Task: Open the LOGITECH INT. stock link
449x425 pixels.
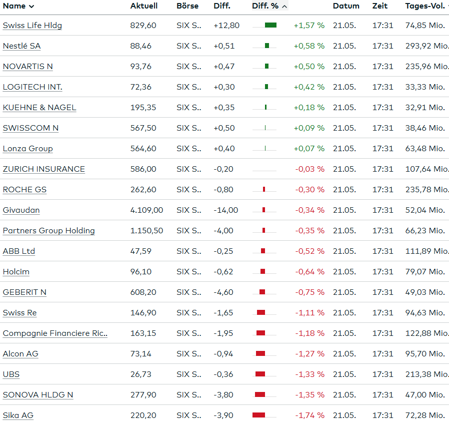Action: coord(32,87)
